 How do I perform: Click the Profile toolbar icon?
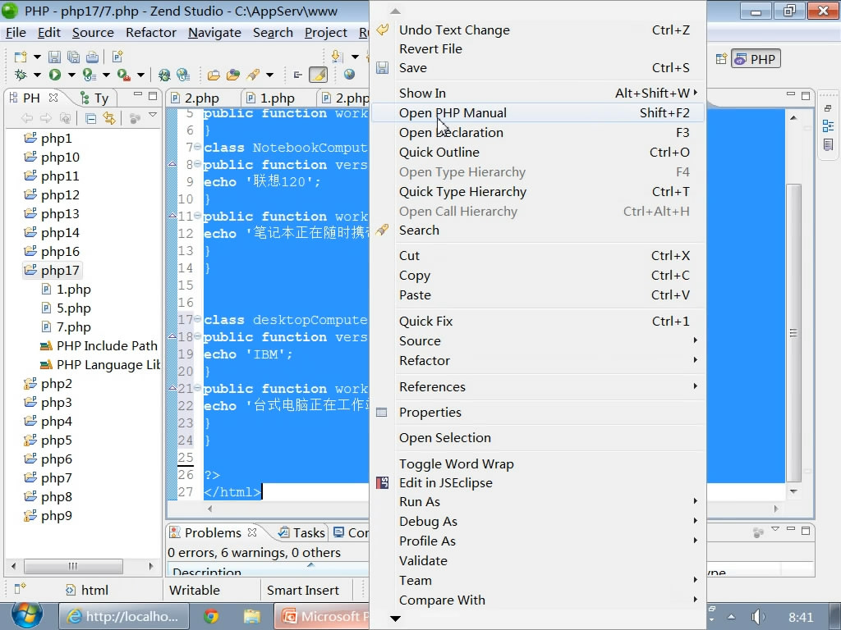tap(89, 75)
